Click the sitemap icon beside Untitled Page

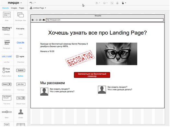coord(31,8)
